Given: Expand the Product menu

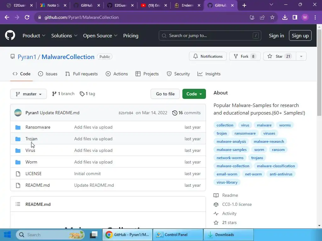Looking at the screenshot, I should point(34,36).
